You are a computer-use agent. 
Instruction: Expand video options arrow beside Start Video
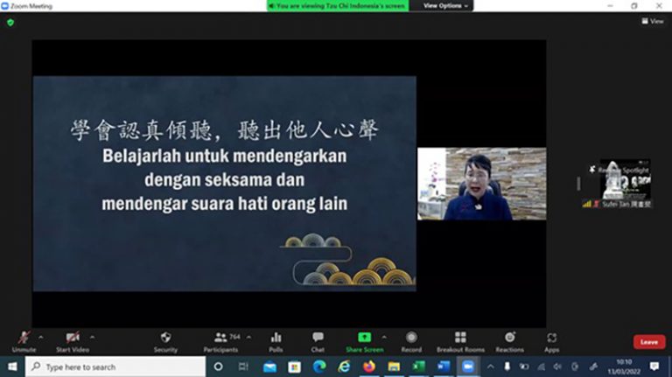point(92,337)
